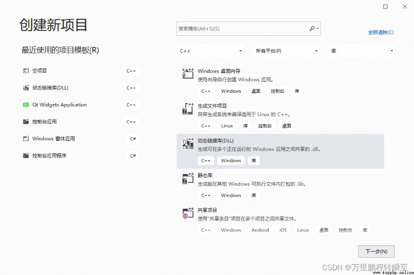The image size is (414, 275).
Task: Click the Windows tag under 静态库
Action: pyautogui.click(x=231, y=195)
